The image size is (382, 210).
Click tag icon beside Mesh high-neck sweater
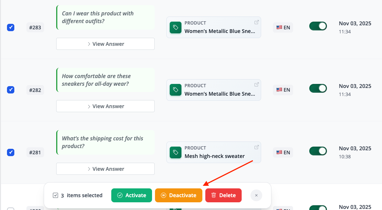point(176,152)
